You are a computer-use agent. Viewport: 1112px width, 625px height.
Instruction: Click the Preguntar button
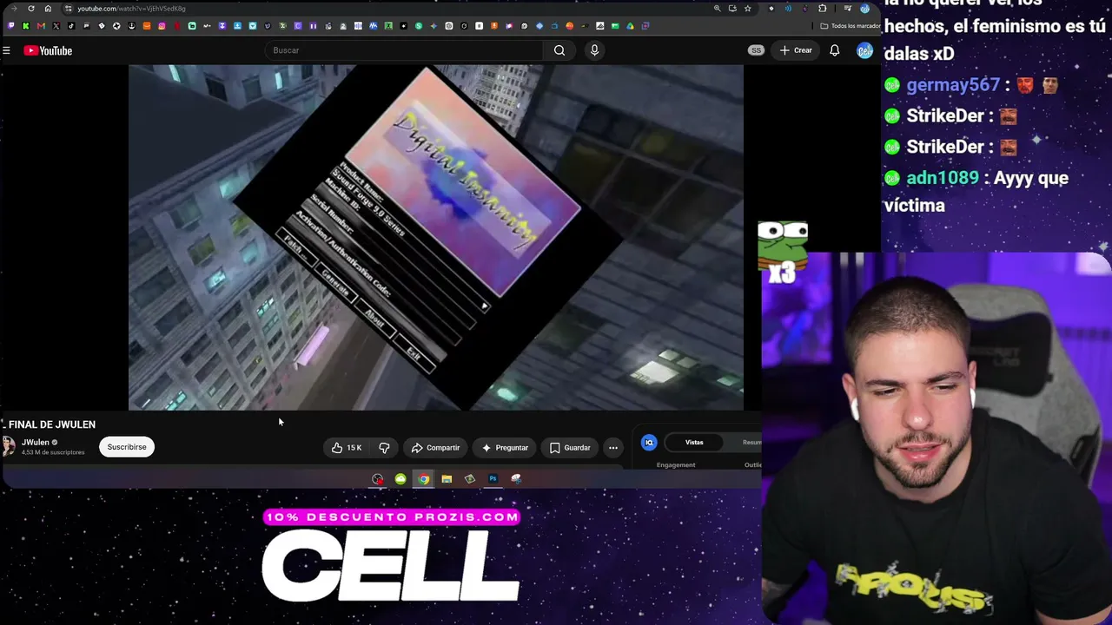point(505,448)
